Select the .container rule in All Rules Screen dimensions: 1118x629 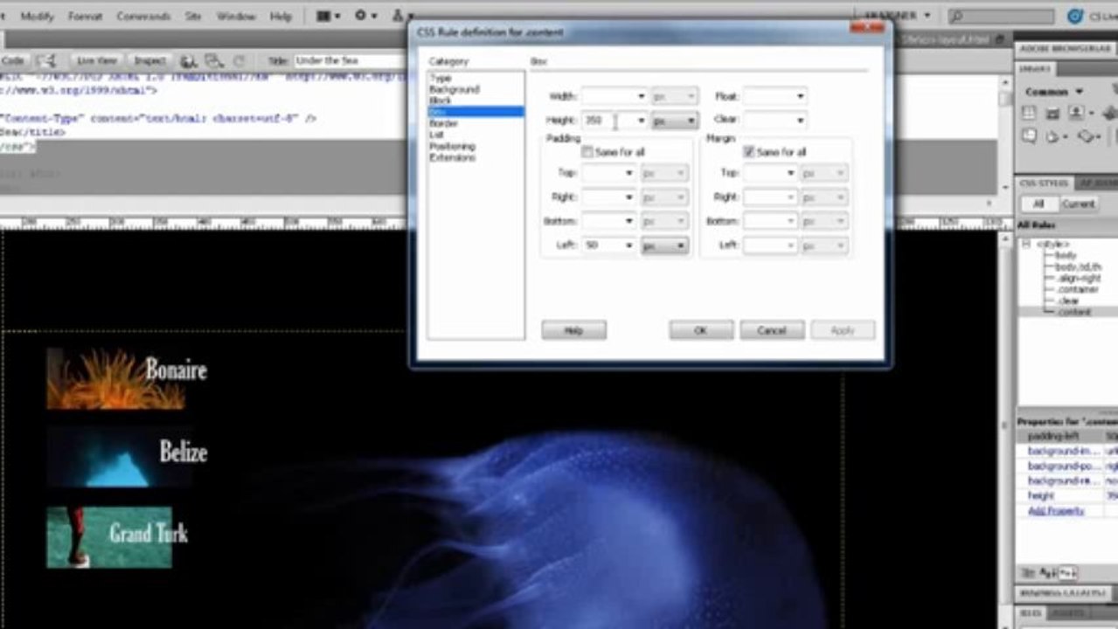(x=1076, y=289)
